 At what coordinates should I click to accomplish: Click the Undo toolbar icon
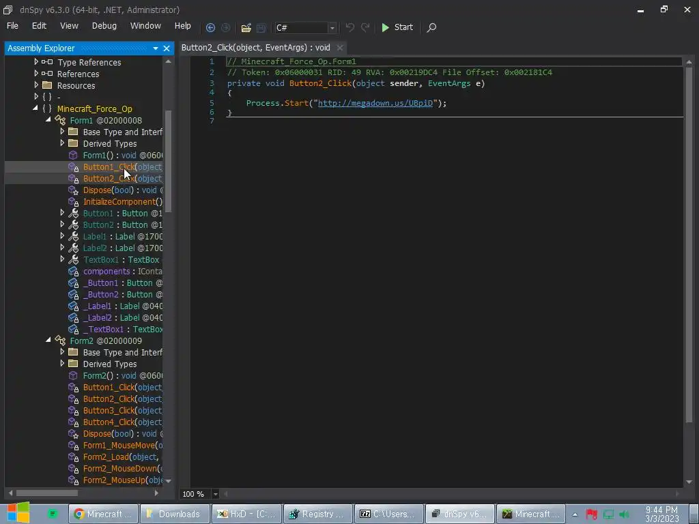[350, 27]
